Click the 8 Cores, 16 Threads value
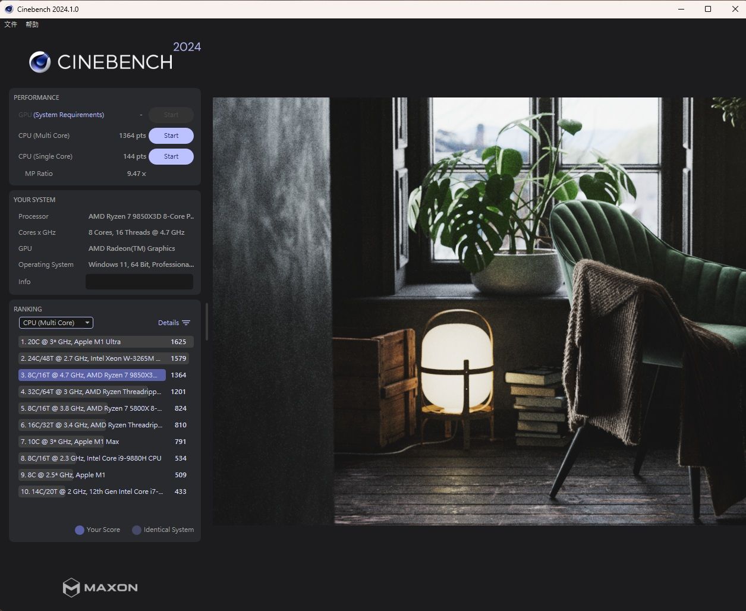This screenshot has height=611, width=746. 136,232
